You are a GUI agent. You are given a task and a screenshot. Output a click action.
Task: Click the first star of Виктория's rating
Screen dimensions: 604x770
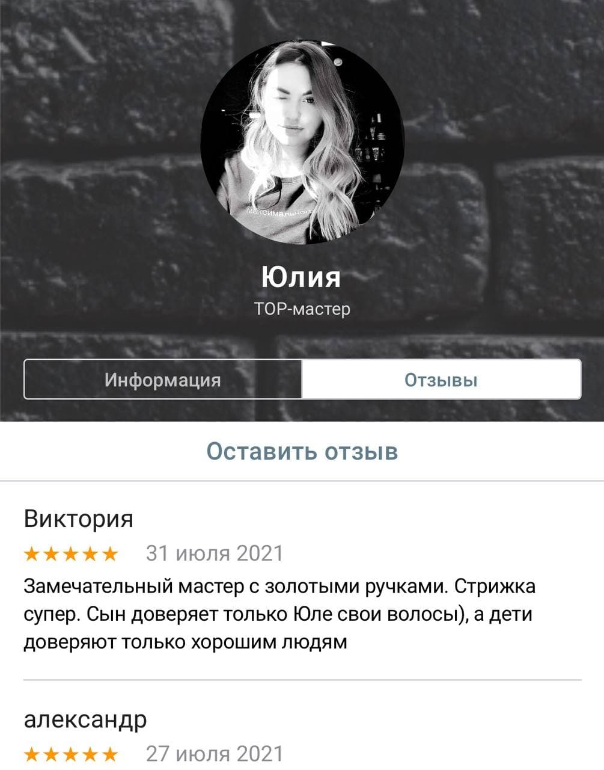(32, 553)
